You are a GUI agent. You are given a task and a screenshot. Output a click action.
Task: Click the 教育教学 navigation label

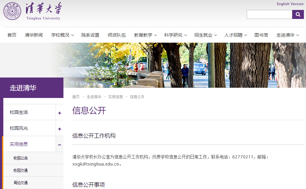point(143,35)
